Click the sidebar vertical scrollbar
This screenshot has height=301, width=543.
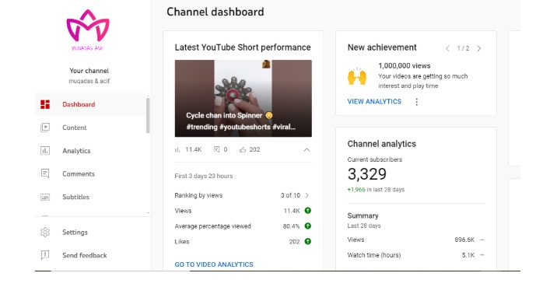[148, 115]
